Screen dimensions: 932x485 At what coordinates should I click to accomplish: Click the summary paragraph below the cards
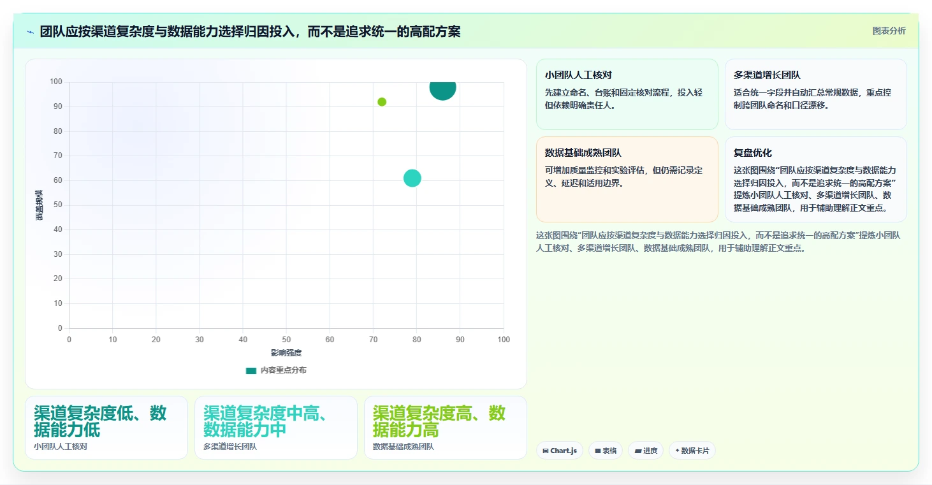click(x=718, y=242)
